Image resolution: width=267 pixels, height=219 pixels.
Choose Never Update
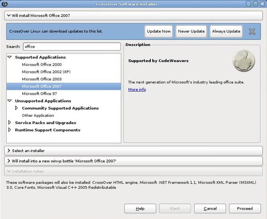coord(191,31)
